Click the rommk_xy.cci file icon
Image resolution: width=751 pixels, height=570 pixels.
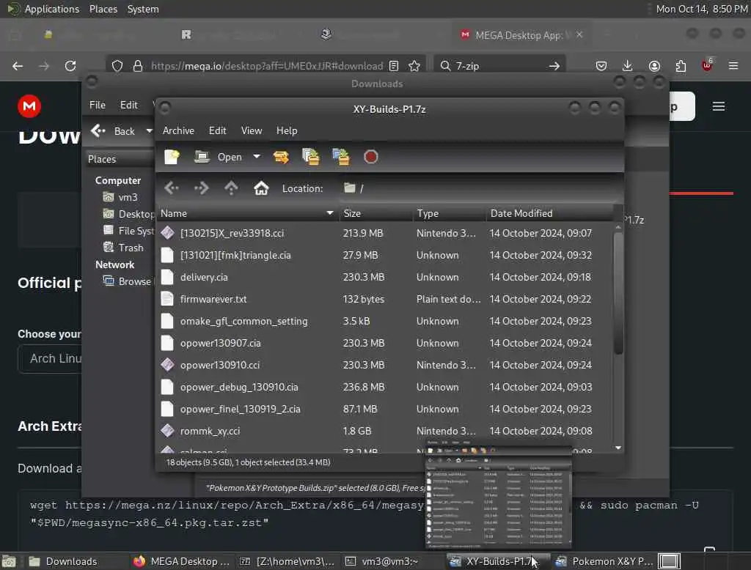167,431
